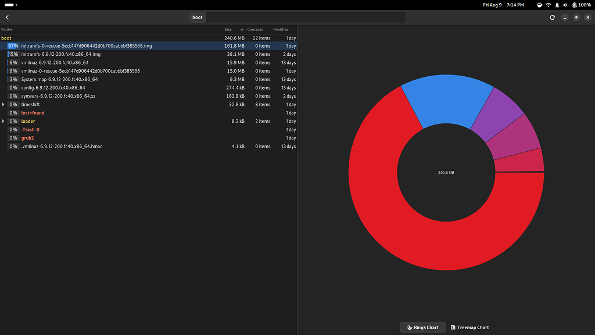The height and width of the screenshot is (335, 595).
Task: Open the battery status indicator showing 100%
Action: point(575,5)
